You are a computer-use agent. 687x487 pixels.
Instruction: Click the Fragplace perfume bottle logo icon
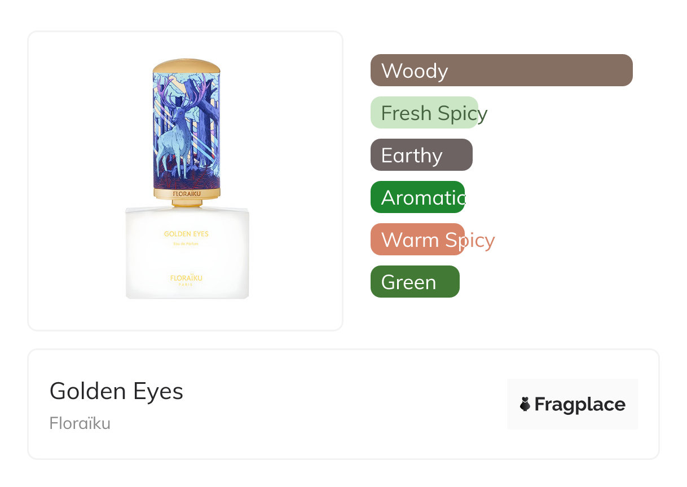(525, 404)
